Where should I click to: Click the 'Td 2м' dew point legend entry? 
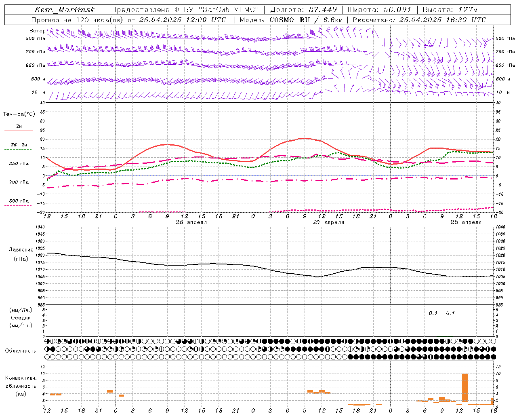(x=19, y=145)
